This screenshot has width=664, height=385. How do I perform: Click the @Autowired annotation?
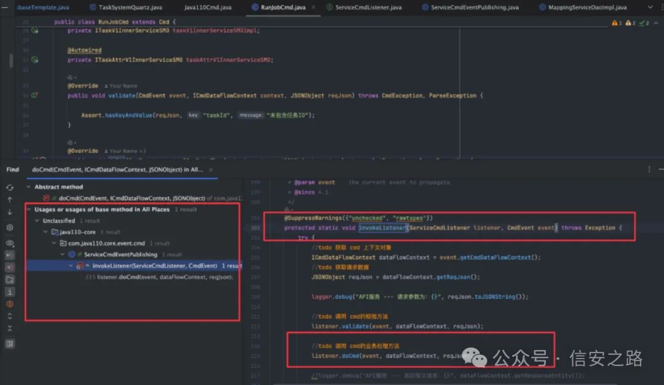(x=84, y=50)
